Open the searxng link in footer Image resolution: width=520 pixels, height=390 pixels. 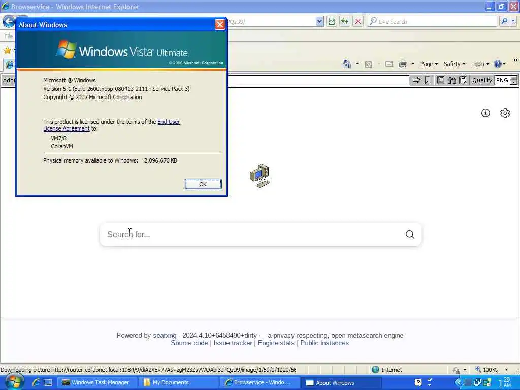(165, 335)
